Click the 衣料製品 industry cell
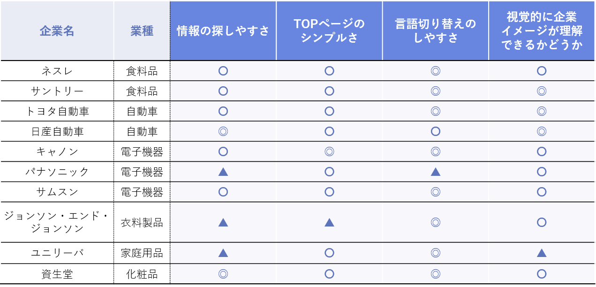 (142, 222)
